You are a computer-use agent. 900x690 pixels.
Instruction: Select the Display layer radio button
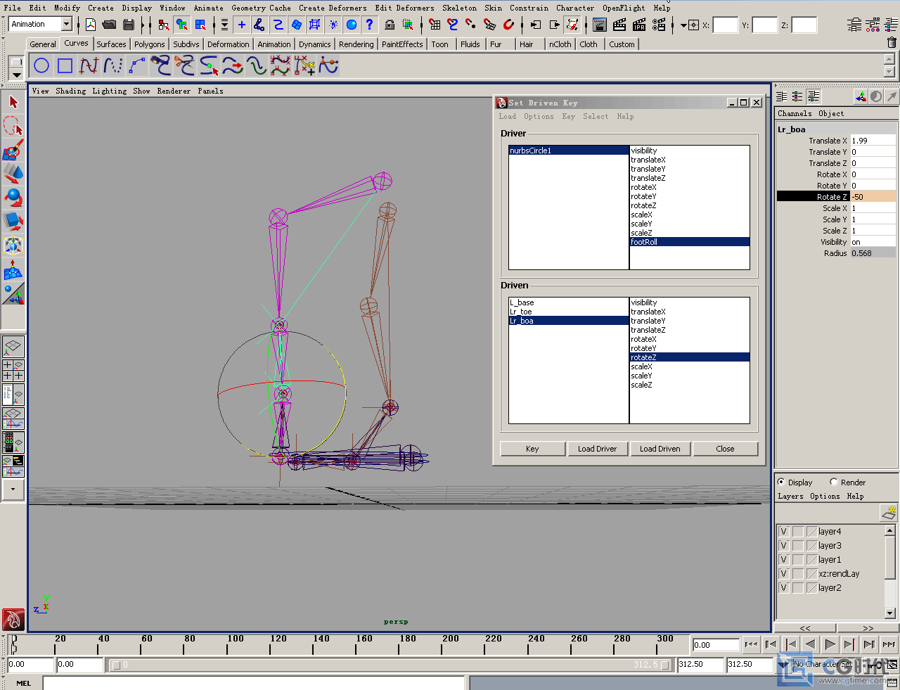point(781,482)
